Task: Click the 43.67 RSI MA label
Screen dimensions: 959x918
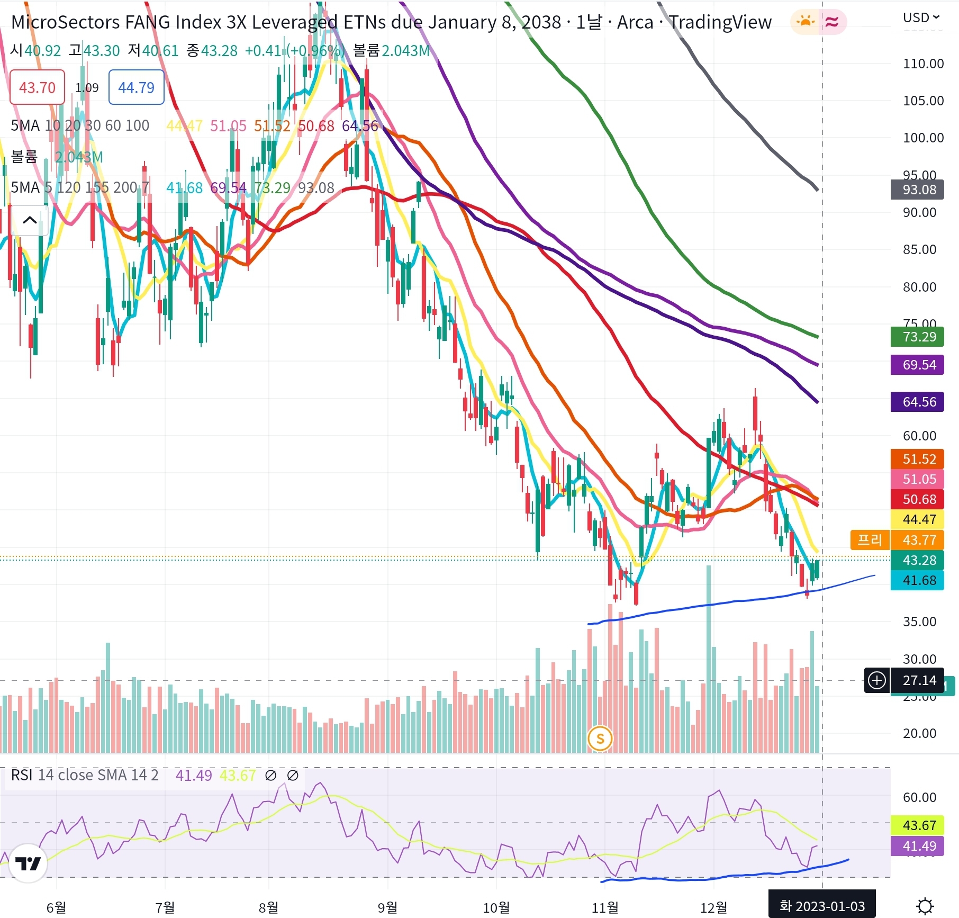Action: point(917,825)
